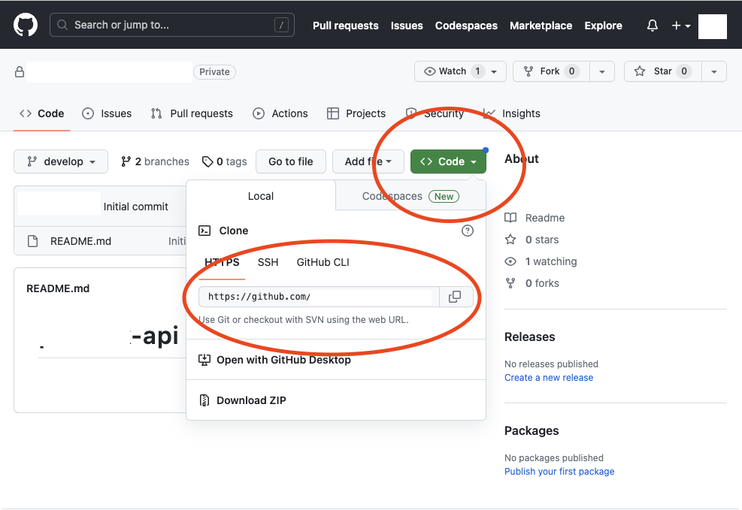Open the 0 stars link
The width and height of the screenshot is (742, 510).
532,240
